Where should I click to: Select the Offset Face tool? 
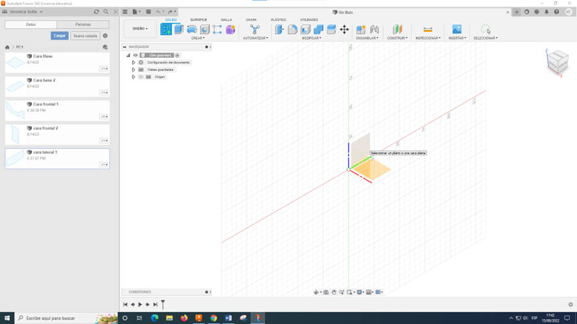pyautogui.click(x=331, y=29)
